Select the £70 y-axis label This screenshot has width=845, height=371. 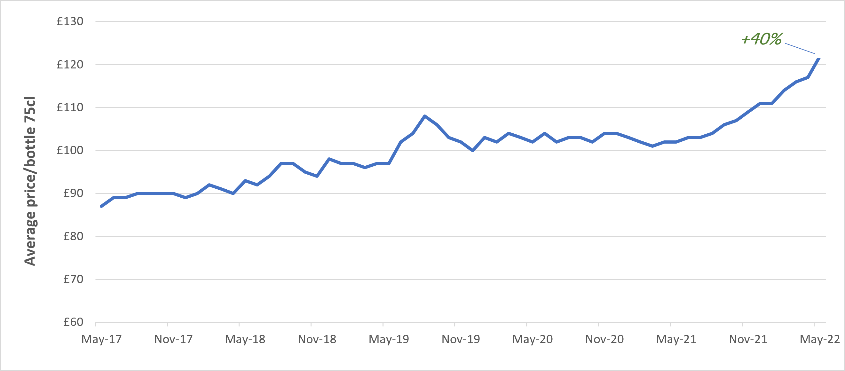point(73,280)
